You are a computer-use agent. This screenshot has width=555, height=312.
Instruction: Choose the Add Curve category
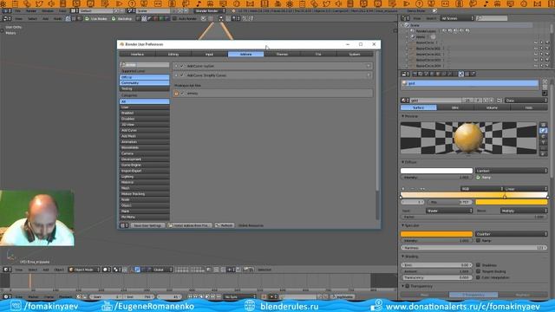coord(145,130)
